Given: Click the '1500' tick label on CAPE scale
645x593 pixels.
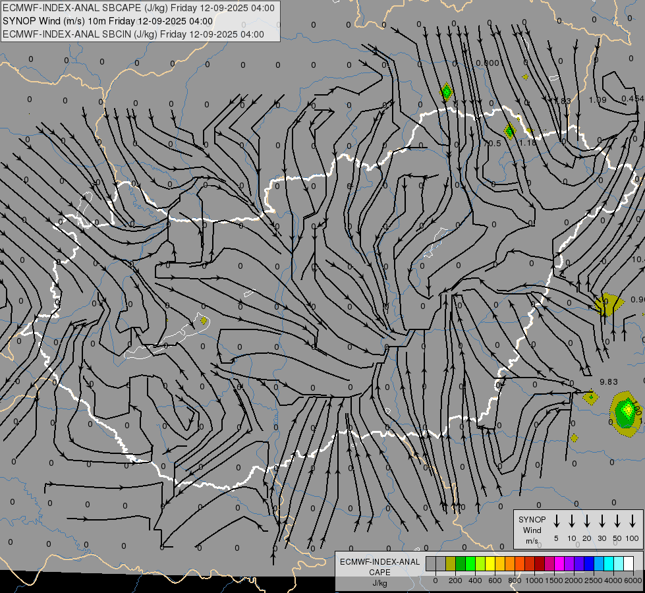Looking at the screenshot, I should tap(554, 580).
